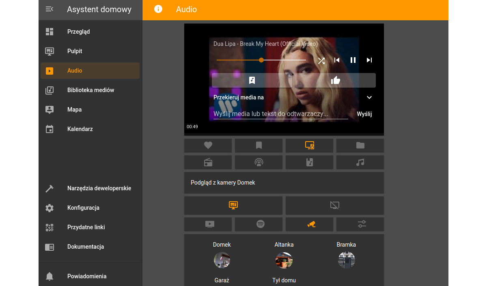487x286 pixels.
Task: Click the Podgląd z kamery Domek text
Action: click(223, 183)
